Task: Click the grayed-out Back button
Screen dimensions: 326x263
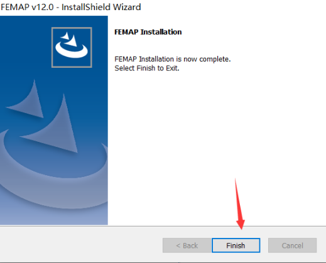Action: point(187,245)
